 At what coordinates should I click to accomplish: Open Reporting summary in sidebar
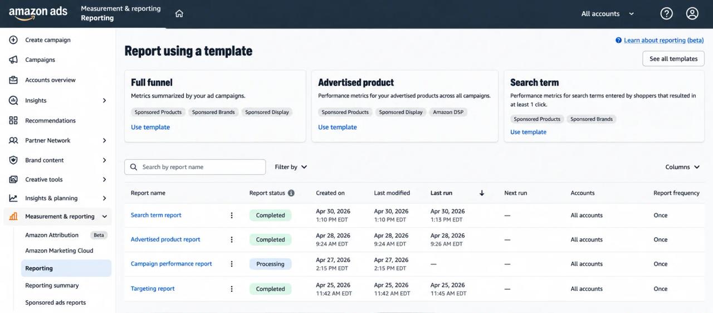click(52, 286)
